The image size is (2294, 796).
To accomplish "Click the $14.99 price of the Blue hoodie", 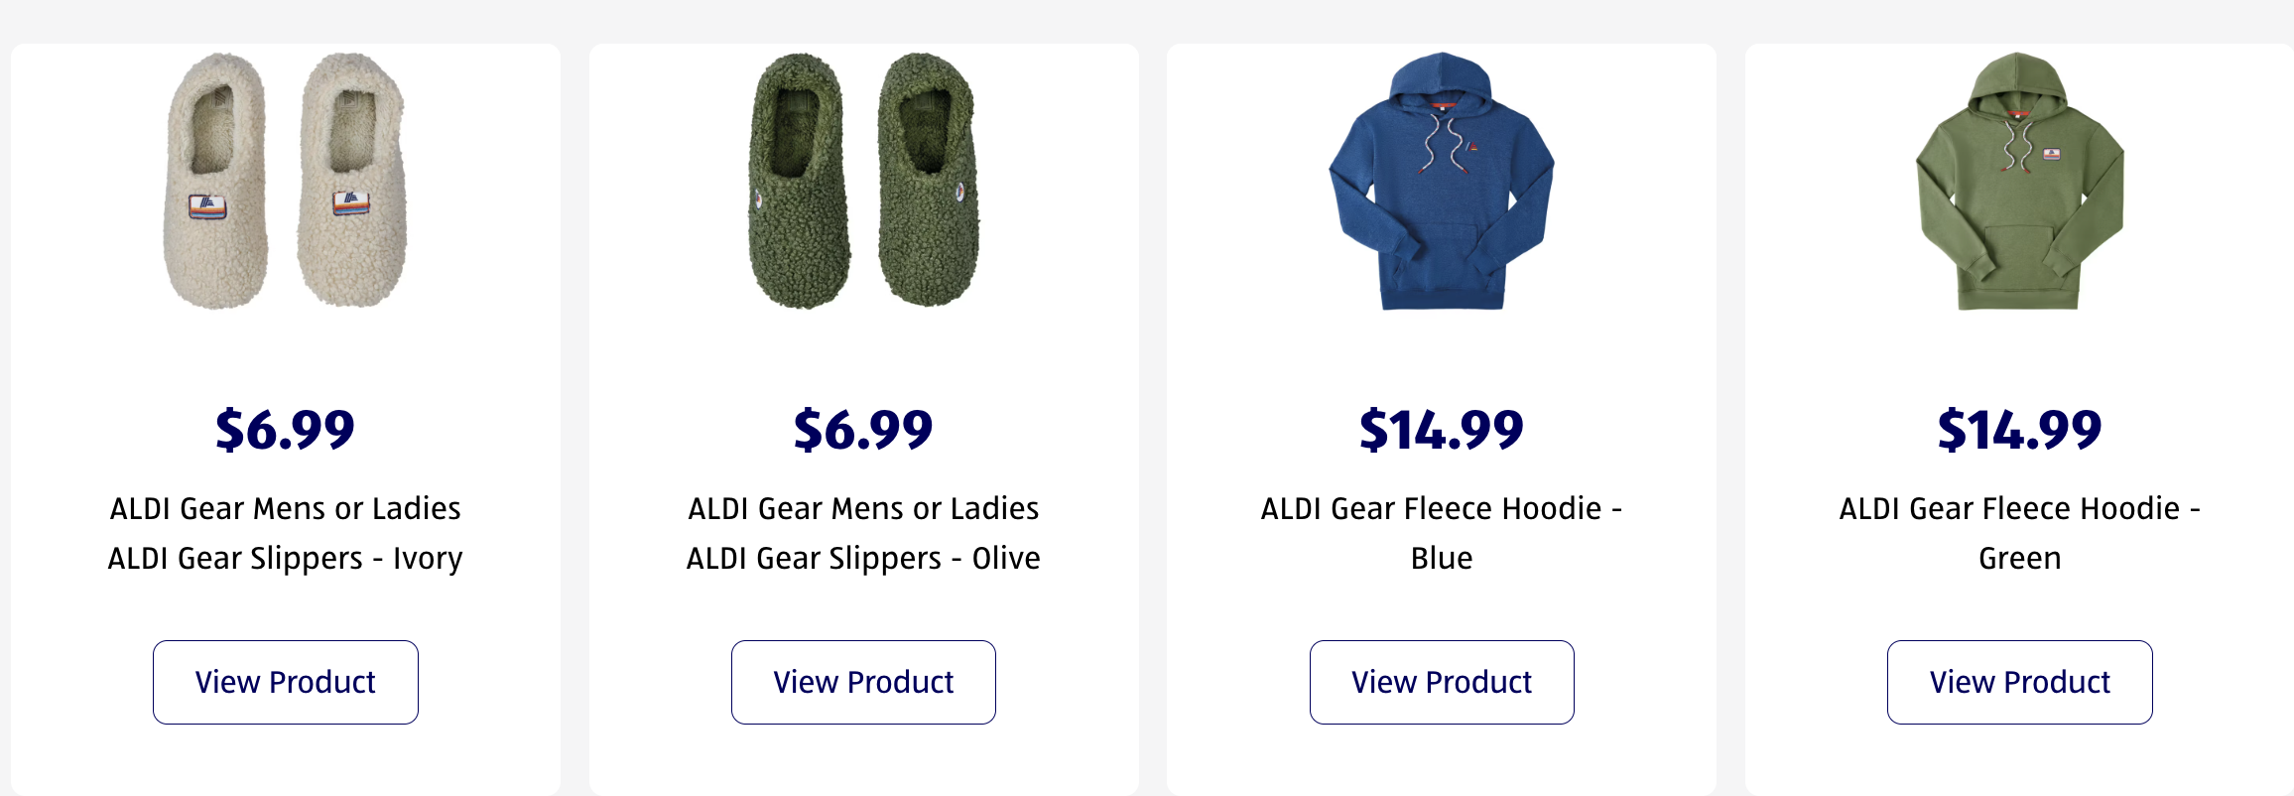I will click(1442, 430).
